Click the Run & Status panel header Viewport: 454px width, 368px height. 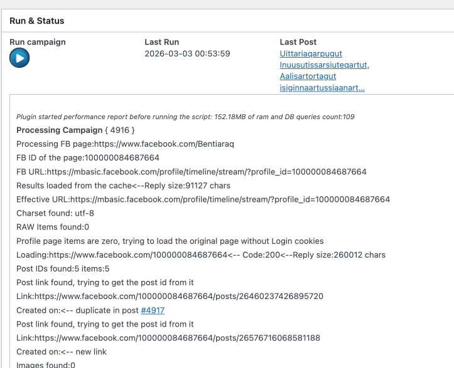pyautogui.click(x=37, y=21)
